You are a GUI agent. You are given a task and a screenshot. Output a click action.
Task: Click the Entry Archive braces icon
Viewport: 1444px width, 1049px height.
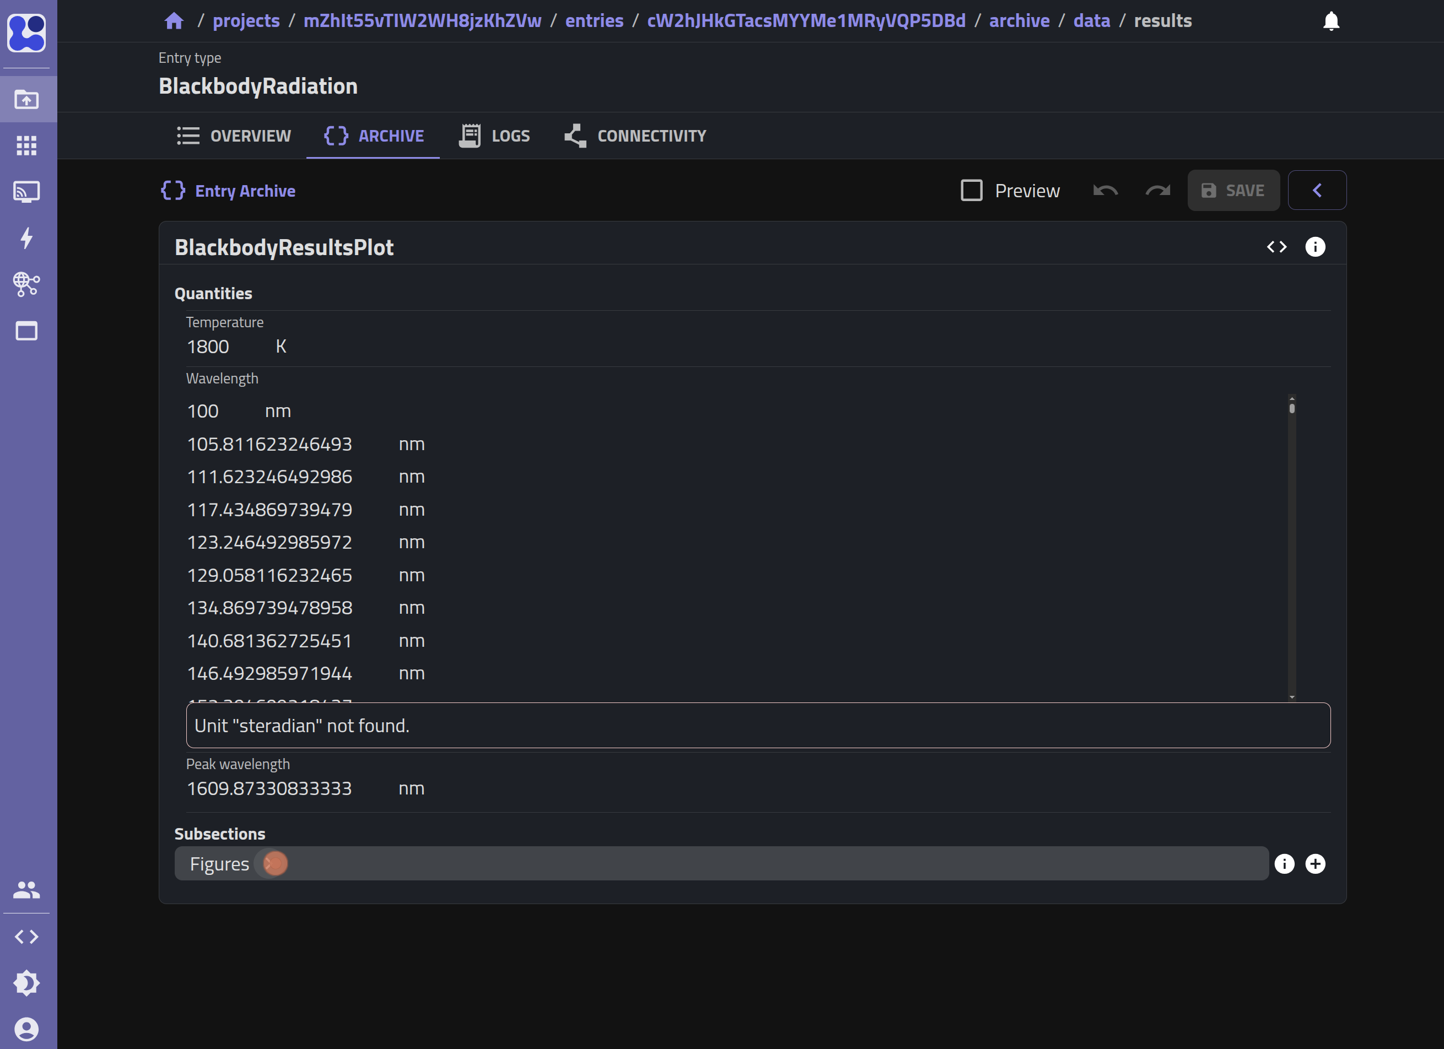(x=173, y=190)
